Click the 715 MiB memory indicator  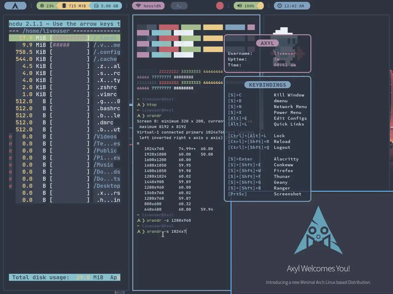(74, 6)
